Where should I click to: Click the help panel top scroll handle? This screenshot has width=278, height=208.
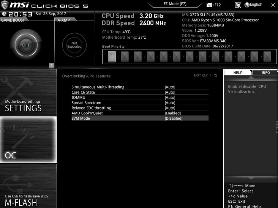[x=251, y=78]
